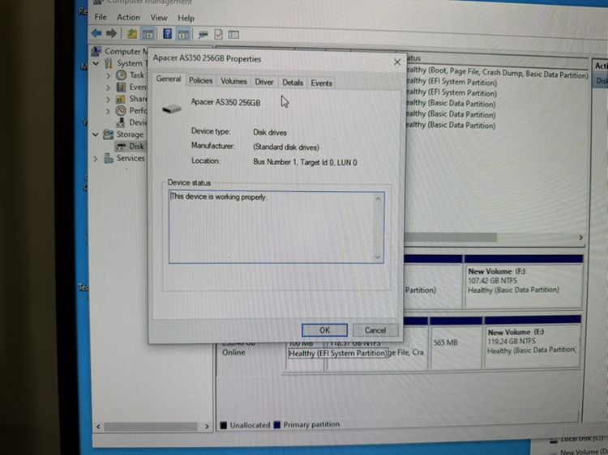Click the tree pane scroll right arrow

coord(207,427)
